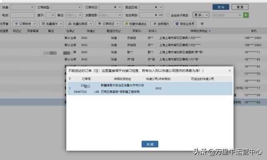Open the 旗子 flag dropdown
The height and width of the screenshot is (160, 267).
(50, 15)
